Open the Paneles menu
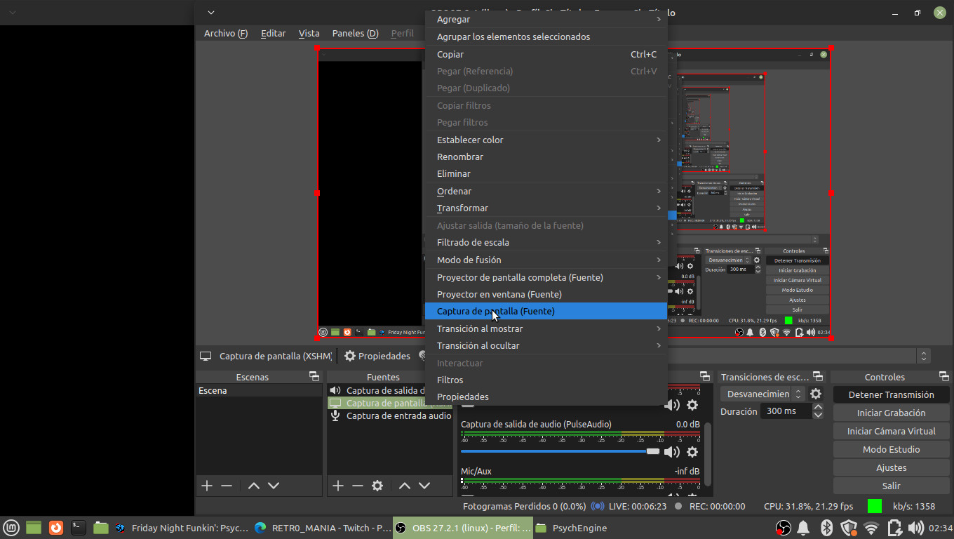 click(355, 33)
